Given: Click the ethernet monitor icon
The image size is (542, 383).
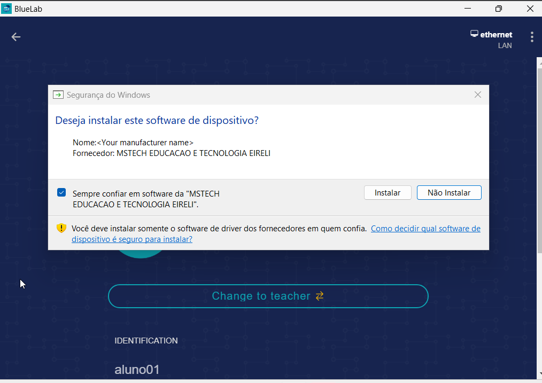Looking at the screenshot, I should [474, 34].
